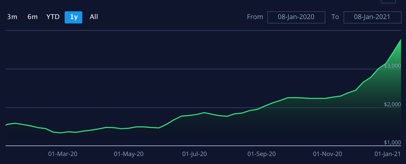The height and width of the screenshot is (164, 406).
Task: Choose the YTD time range
Action: pyautogui.click(x=53, y=17)
